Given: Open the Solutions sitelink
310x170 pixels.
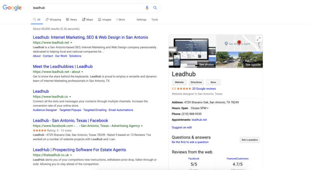Looking at the screenshot, I should point(75,56).
